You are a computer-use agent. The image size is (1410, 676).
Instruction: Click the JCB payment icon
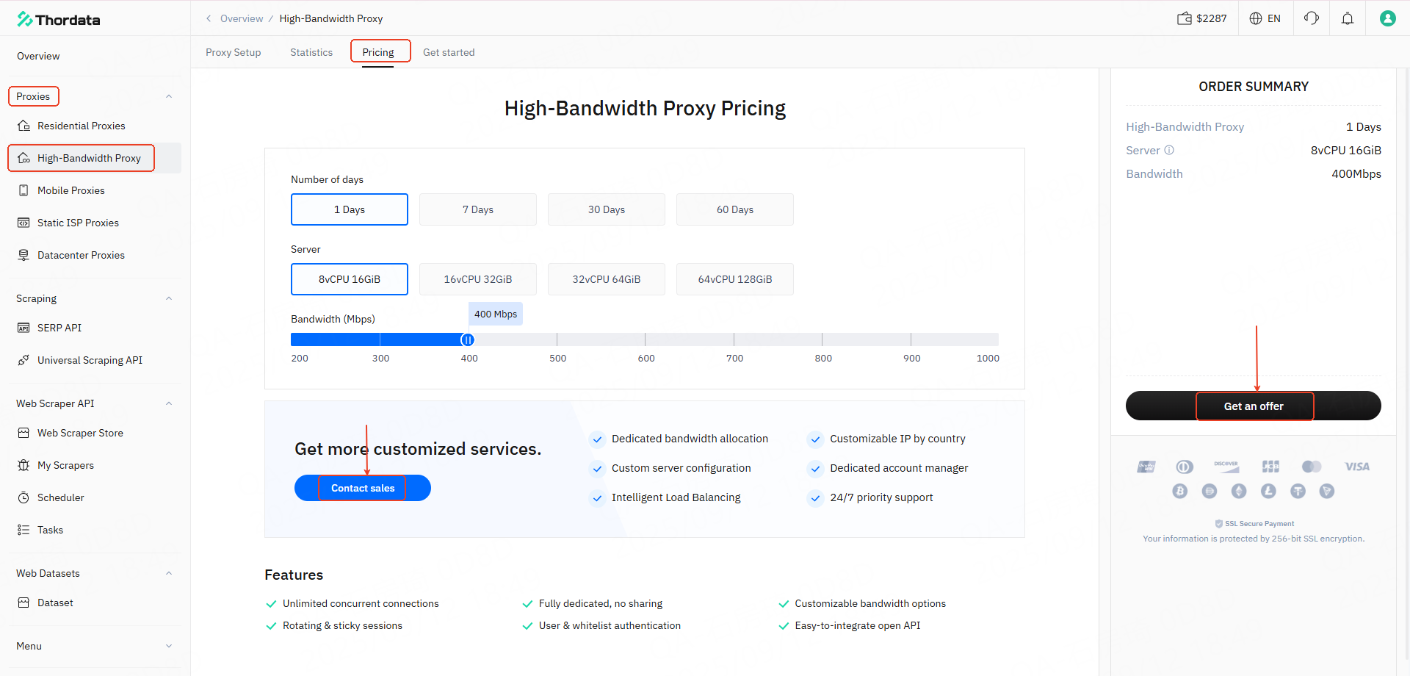1270,467
